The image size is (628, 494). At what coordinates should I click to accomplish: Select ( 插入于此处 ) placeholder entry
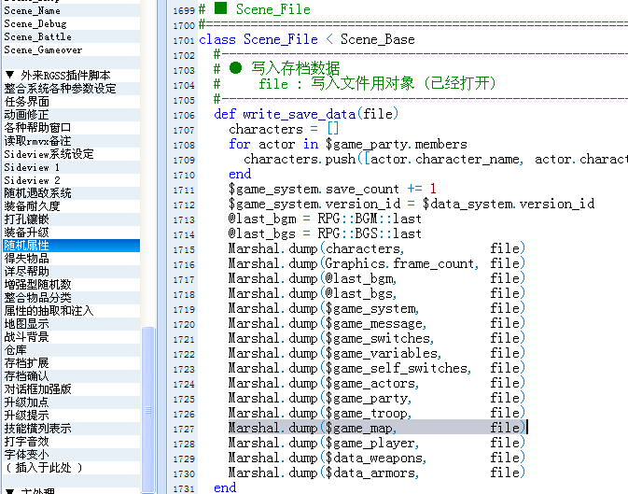(x=71, y=468)
